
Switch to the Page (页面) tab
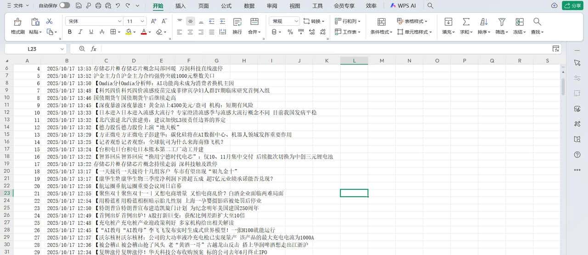point(204,6)
